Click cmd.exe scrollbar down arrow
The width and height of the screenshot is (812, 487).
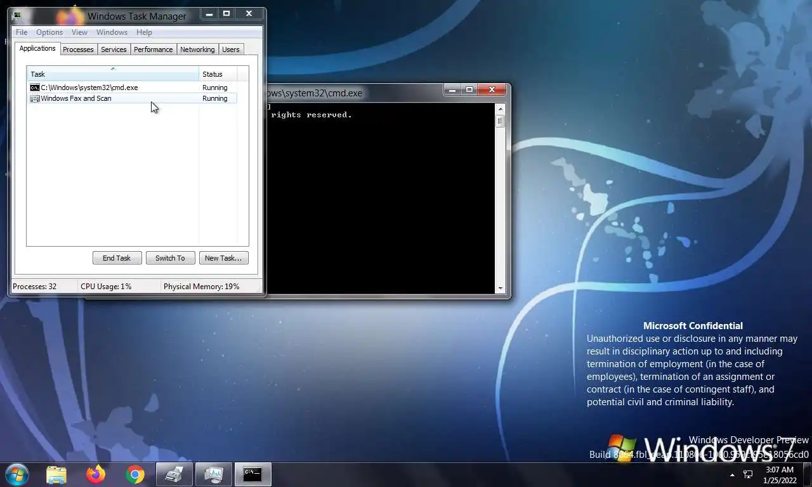500,289
